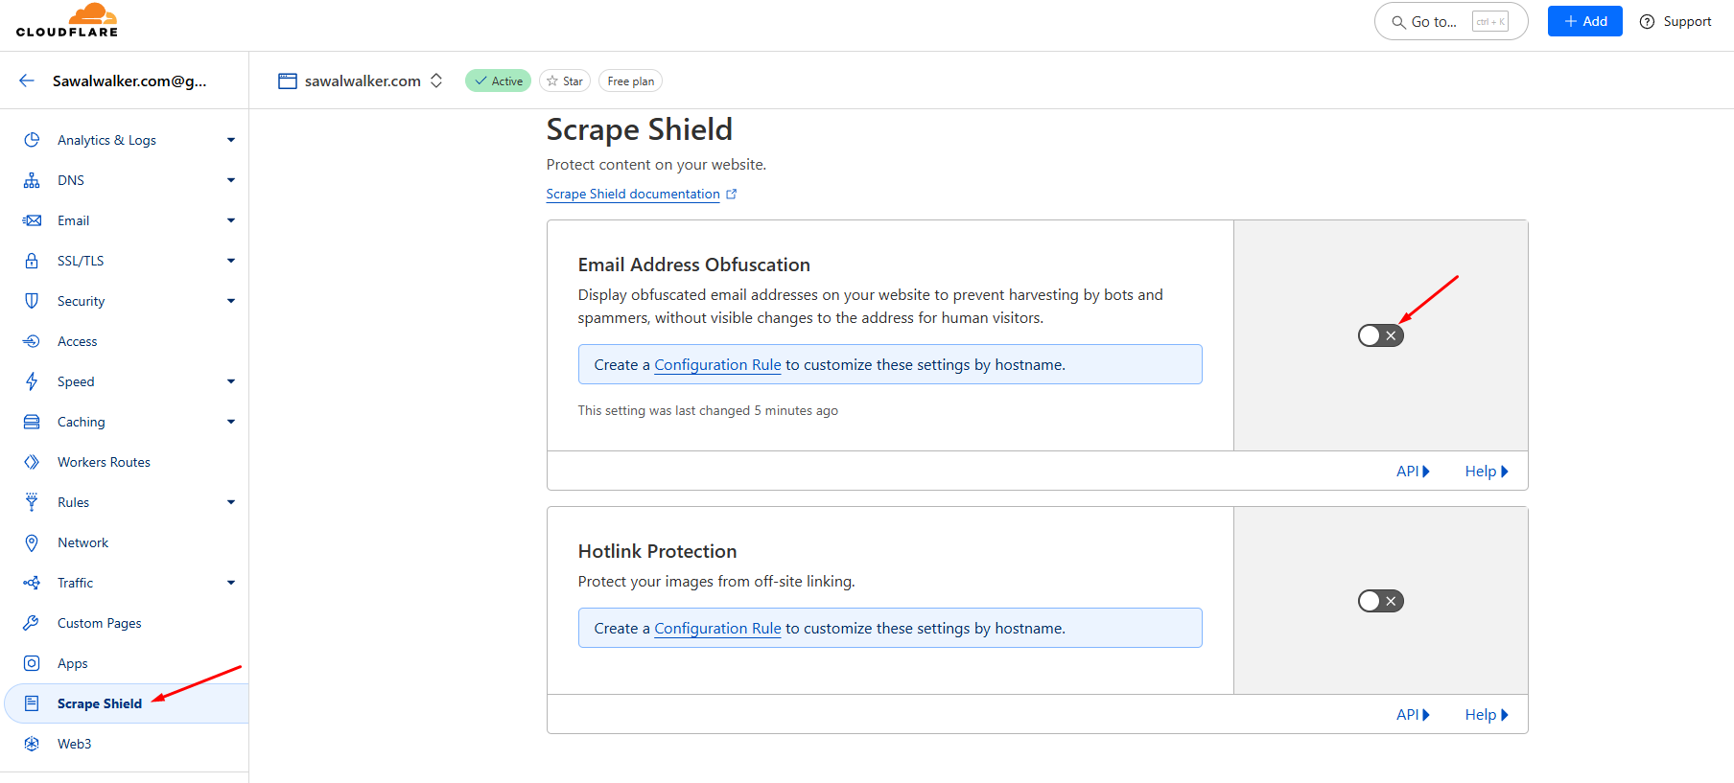Click the back arrow next to account name

click(x=27, y=81)
